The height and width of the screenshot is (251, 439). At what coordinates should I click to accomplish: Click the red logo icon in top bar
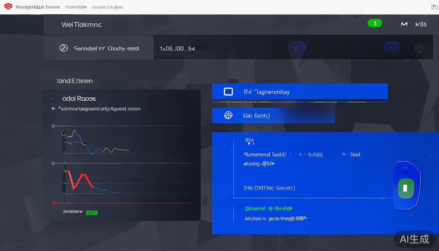(x=8, y=7)
